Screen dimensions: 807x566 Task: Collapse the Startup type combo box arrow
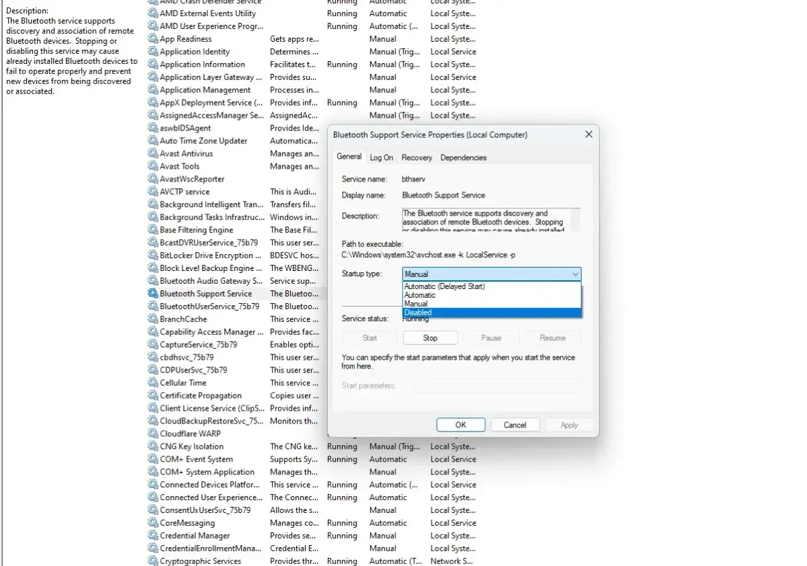coord(575,274)
